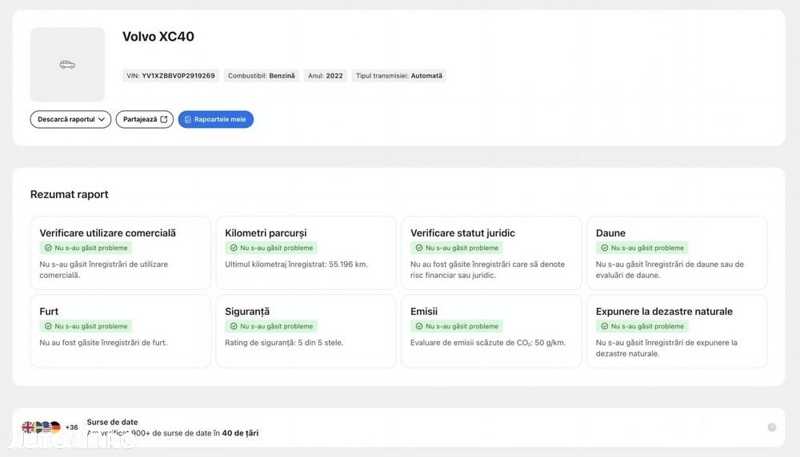Click checkmark icon under Furt
This screenshot has width=800, height=457.
tap(48, 327)
